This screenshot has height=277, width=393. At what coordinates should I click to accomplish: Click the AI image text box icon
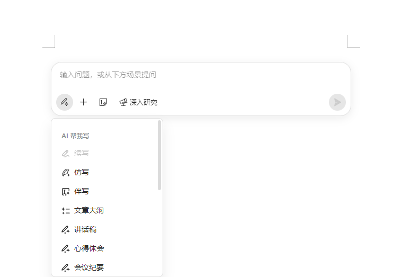pyautogui.click(x=103, y=102)
